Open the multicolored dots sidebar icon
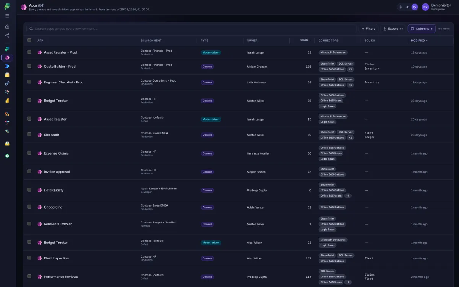Screen dimensions: 459x287 point(7,92)
